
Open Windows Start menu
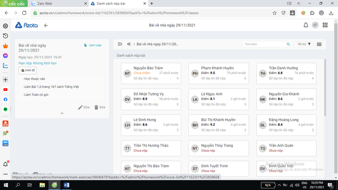pos(6,185)
